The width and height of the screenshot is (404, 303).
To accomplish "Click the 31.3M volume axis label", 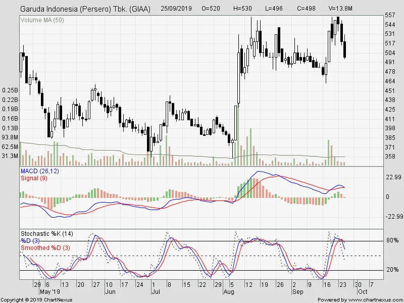I will [x=10, y=156].
